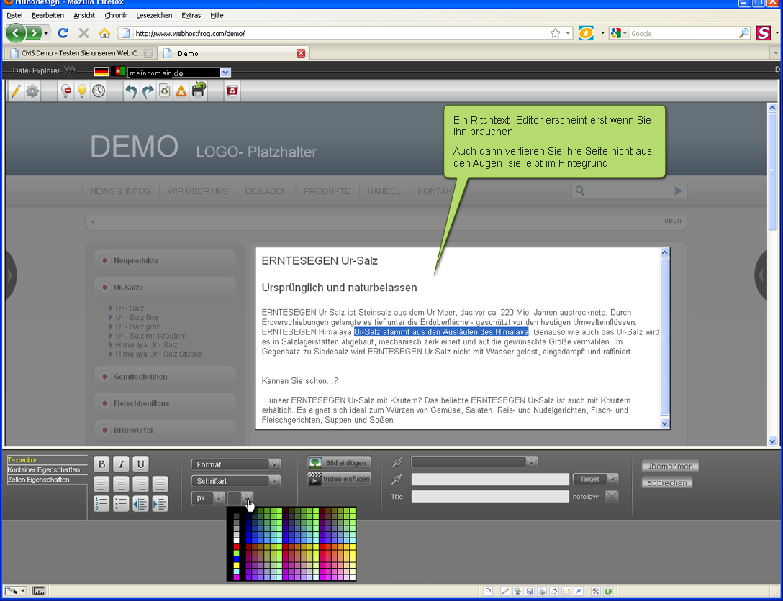The image size is (783, 601).
Task: Expand the Gemüsebrühen sidebar section
Action: click(164, 377)
